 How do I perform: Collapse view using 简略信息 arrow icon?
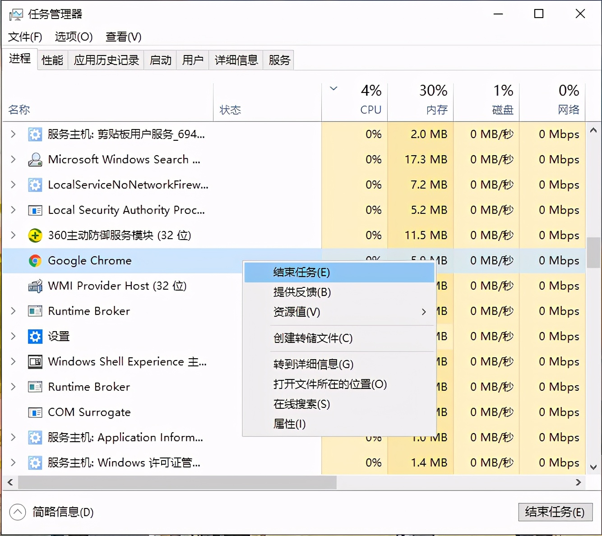(18, 512)
